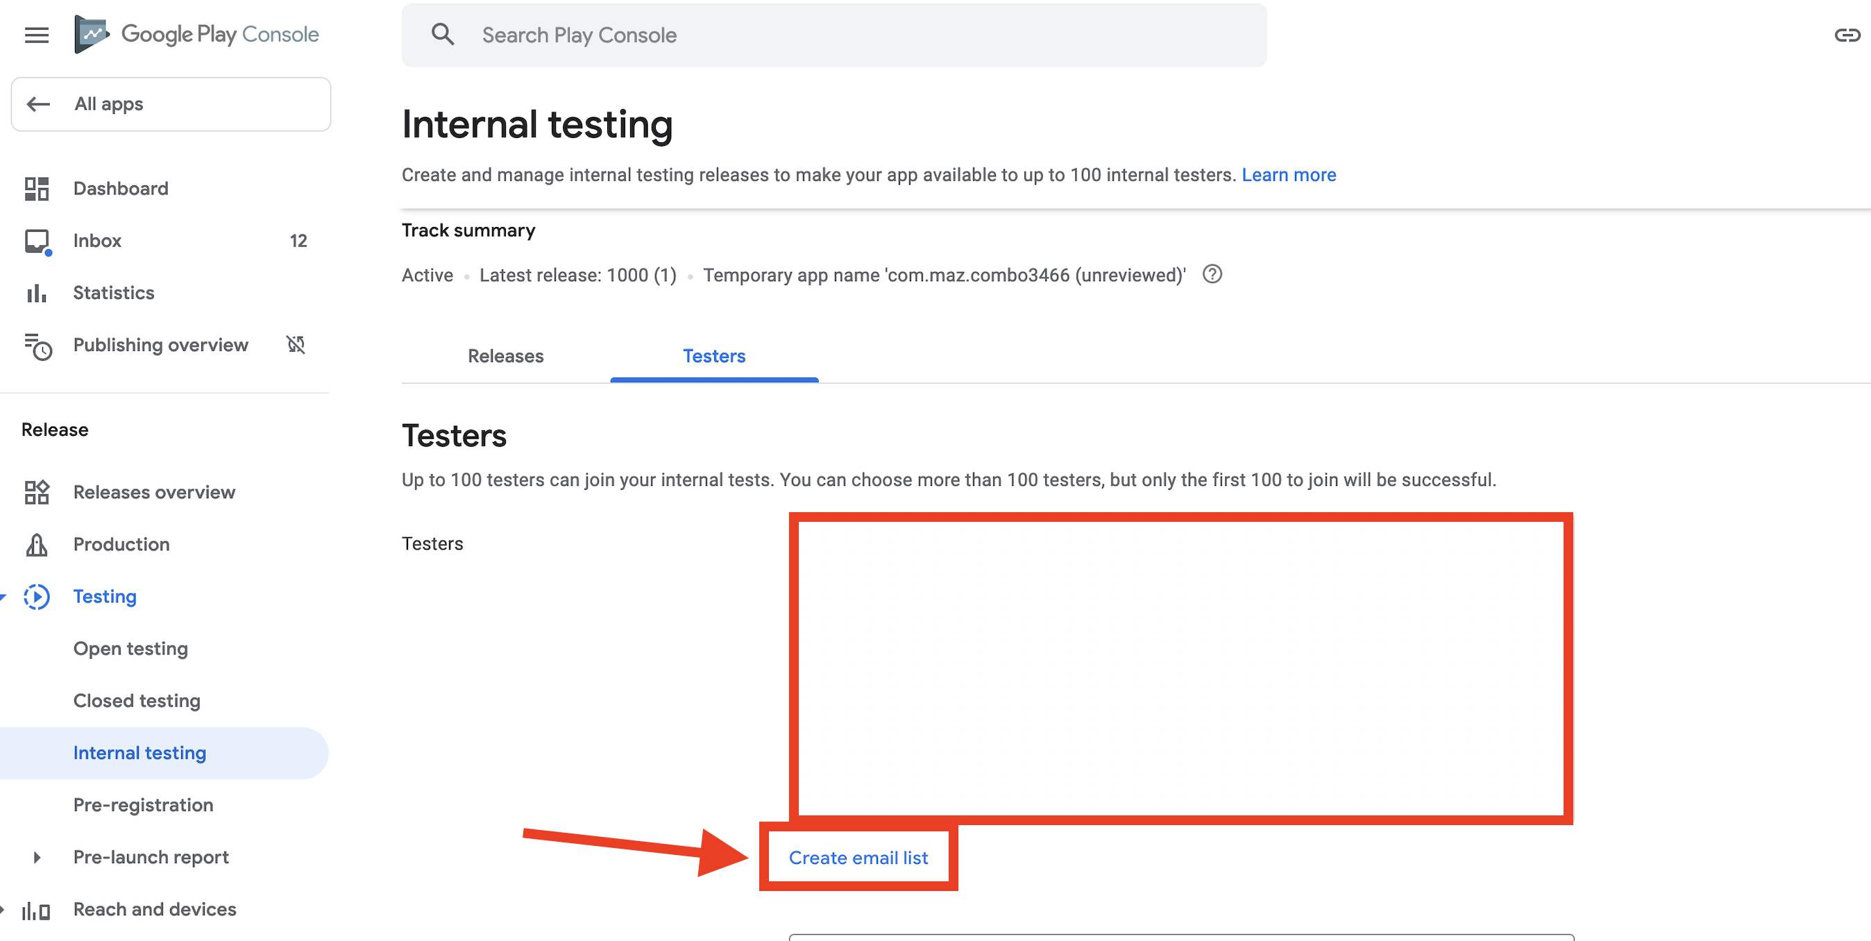Click the Releases overview icon
Image resolution: width=1871 pixels, height=941 pixels.
pos(36,492)
